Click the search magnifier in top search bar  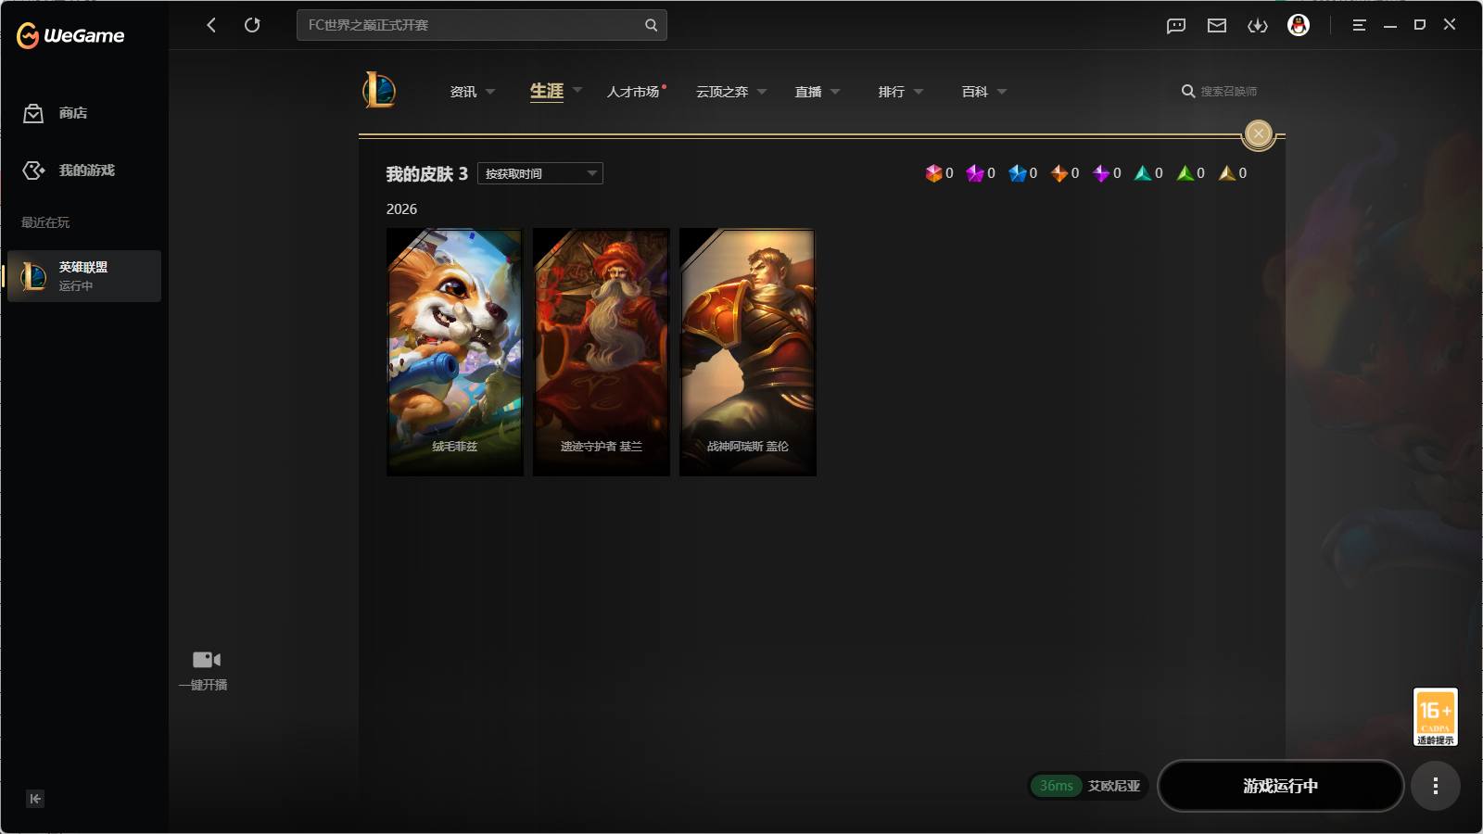pyautogui.click(x=651, y=25)
